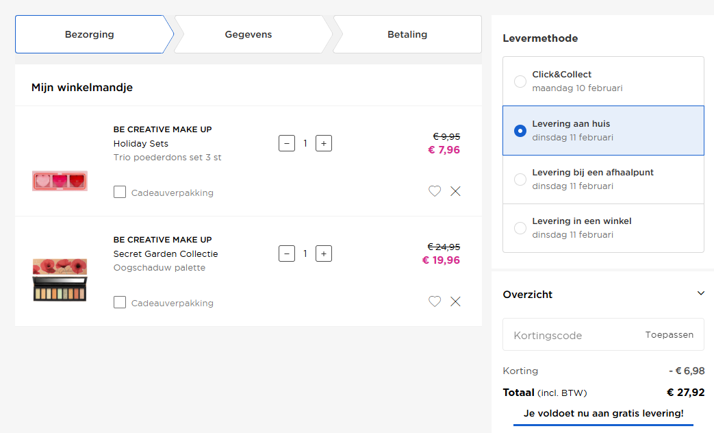This screenshot has height=433, width=714.
Task: Remove Secret Garden Collectie with X
Action: pos(455,301)
